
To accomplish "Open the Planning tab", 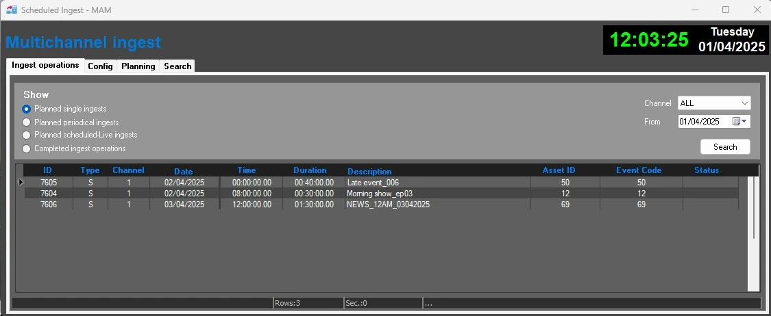I will pyautogui.click(x=138, y=66).
